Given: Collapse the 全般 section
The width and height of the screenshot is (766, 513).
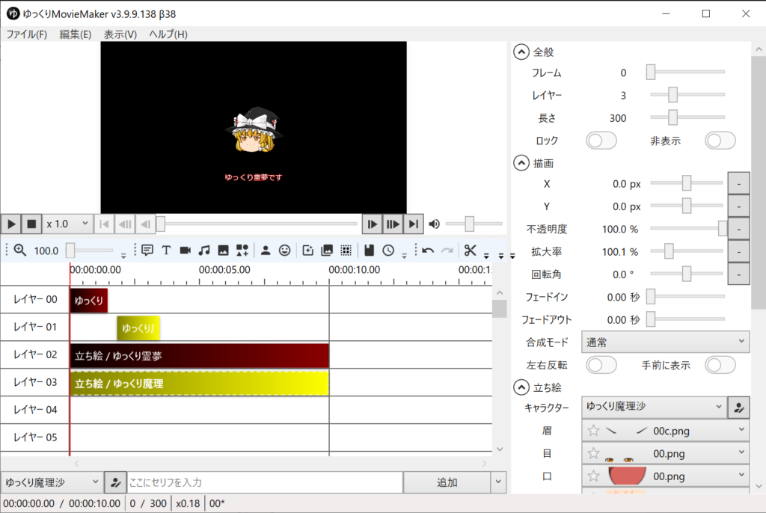Looking at the screenshot, I should 521,52.
